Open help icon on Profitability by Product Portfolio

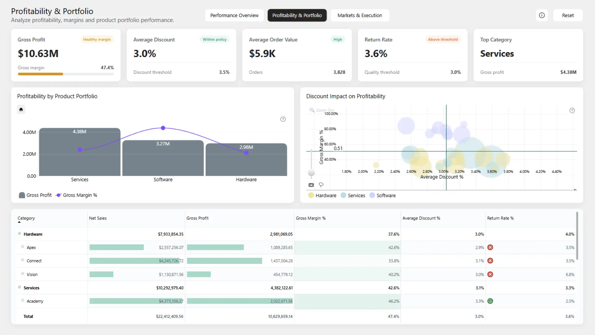pyautogui.click(x=283, y=119)
